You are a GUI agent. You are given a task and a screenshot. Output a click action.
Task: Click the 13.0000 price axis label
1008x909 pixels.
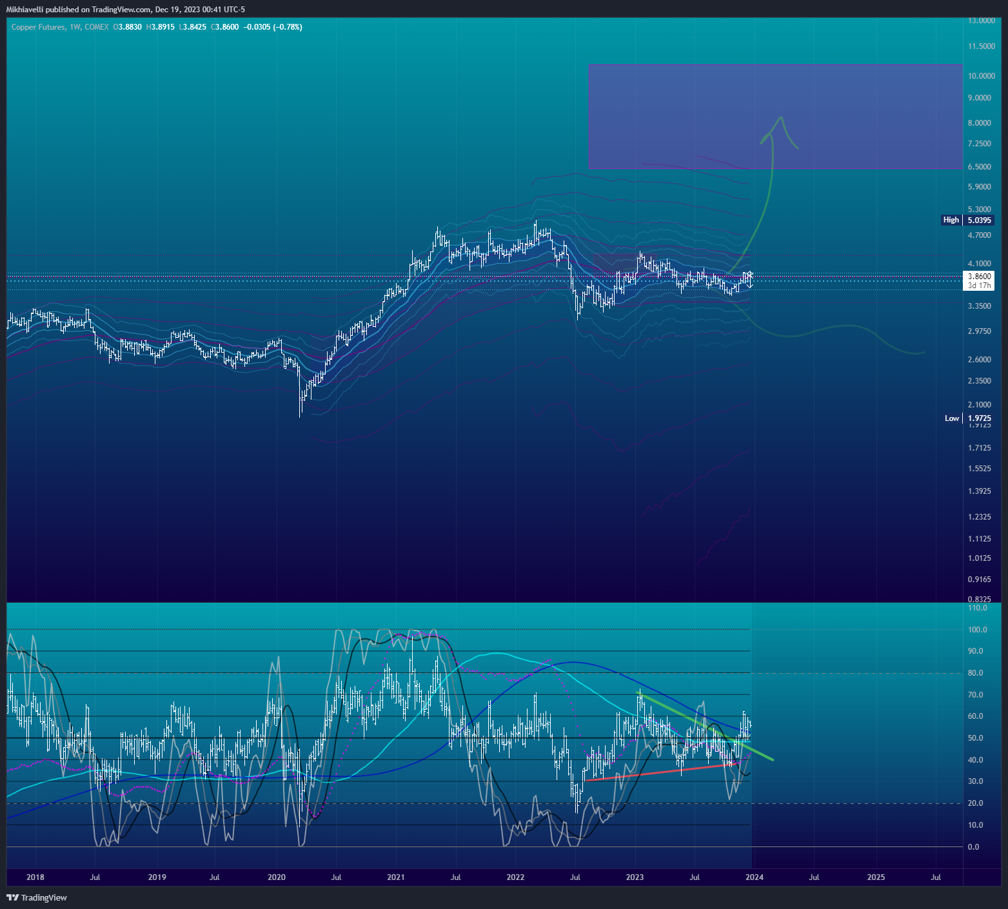tap(982, 21)
